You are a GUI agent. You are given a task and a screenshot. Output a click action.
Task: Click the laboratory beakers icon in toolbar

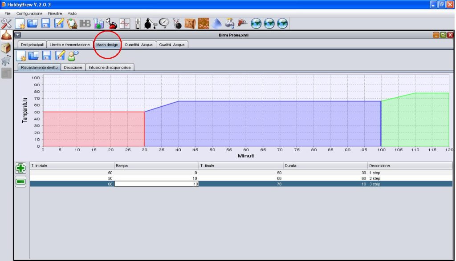[98, 24]
